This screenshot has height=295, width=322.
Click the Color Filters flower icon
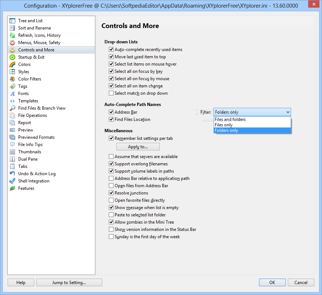click(12, 79)
